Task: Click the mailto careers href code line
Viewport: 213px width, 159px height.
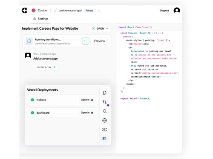Action: pos(155,73)
